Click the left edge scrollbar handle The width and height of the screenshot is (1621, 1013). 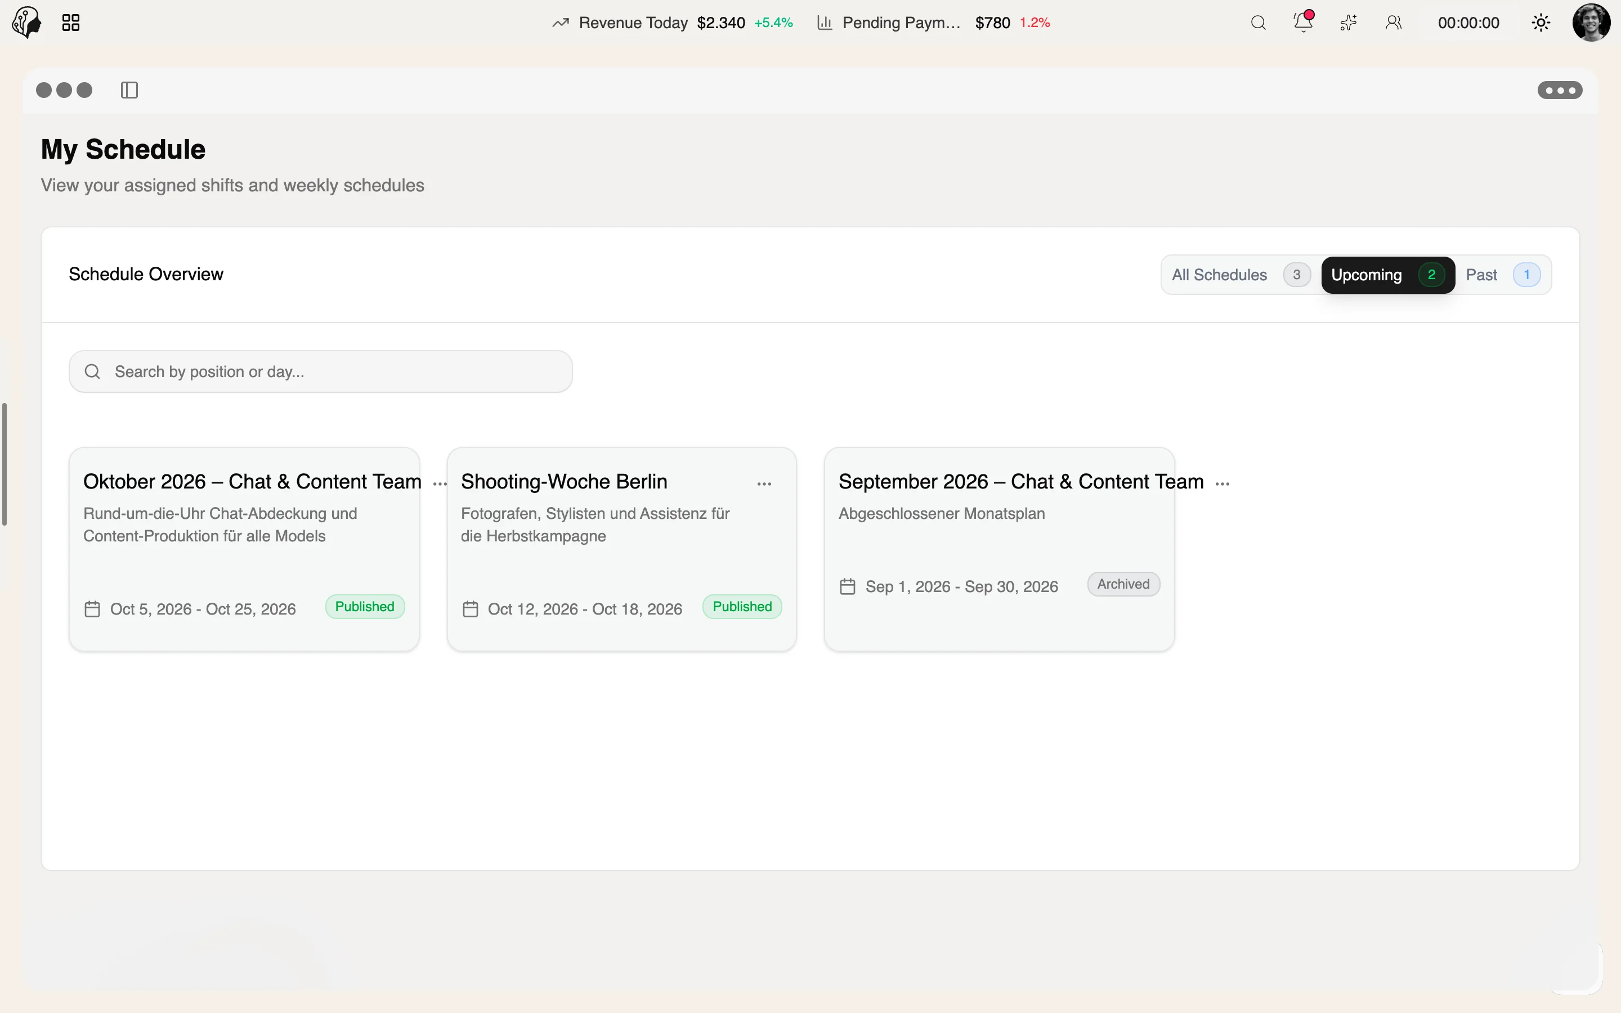5,464
